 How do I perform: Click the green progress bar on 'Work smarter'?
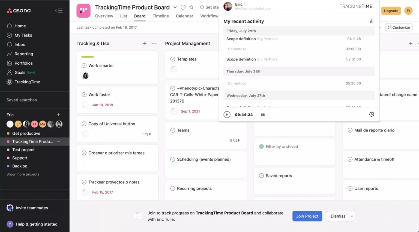tap(87, 56)
